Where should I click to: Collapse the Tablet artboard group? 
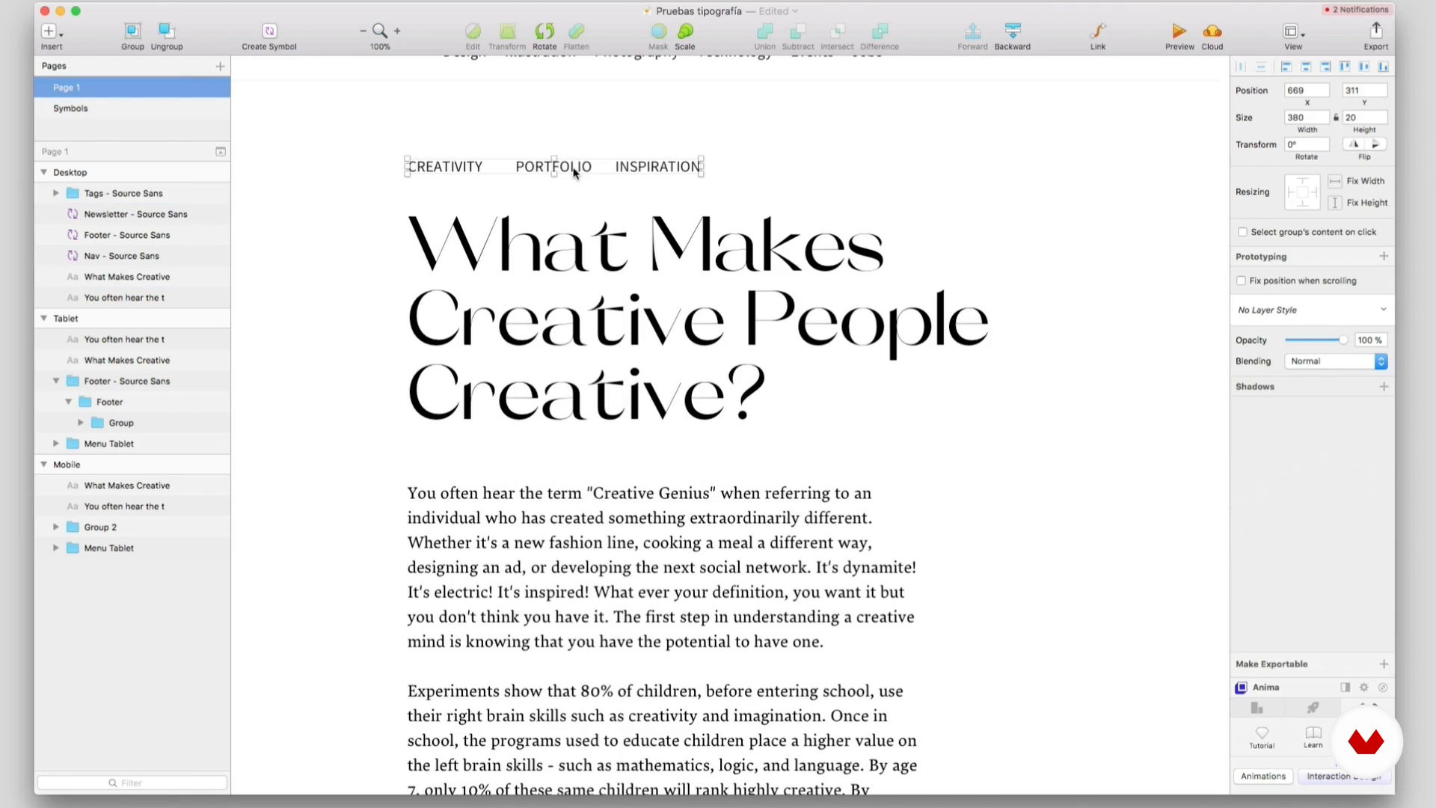pos(44,318)
